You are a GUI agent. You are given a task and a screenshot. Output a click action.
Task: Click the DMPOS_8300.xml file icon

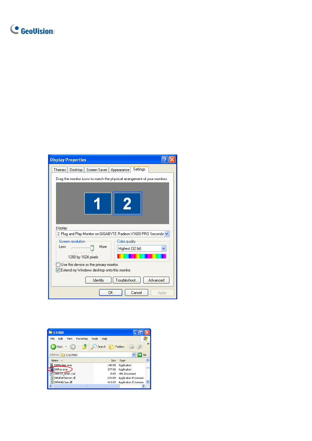point(52,374)
